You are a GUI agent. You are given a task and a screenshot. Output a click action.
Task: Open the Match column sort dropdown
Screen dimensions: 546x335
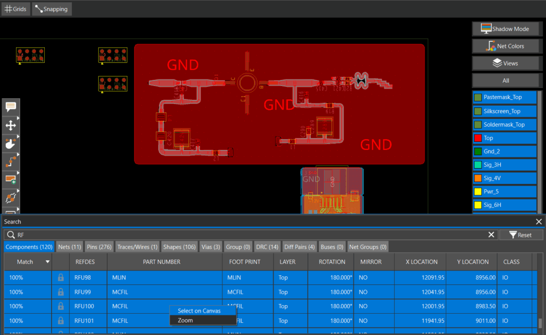48,262
